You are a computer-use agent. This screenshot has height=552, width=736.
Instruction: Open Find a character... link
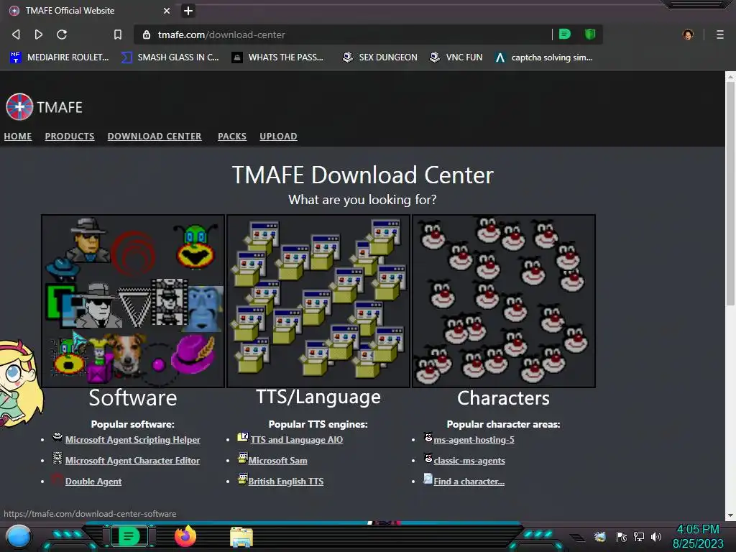(469, 481)
